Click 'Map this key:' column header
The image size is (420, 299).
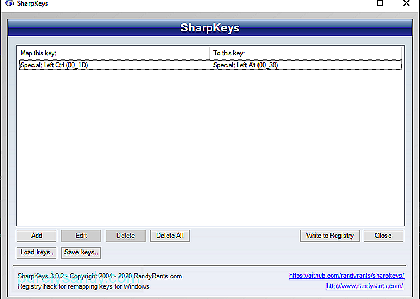click(x=113, y=53)
